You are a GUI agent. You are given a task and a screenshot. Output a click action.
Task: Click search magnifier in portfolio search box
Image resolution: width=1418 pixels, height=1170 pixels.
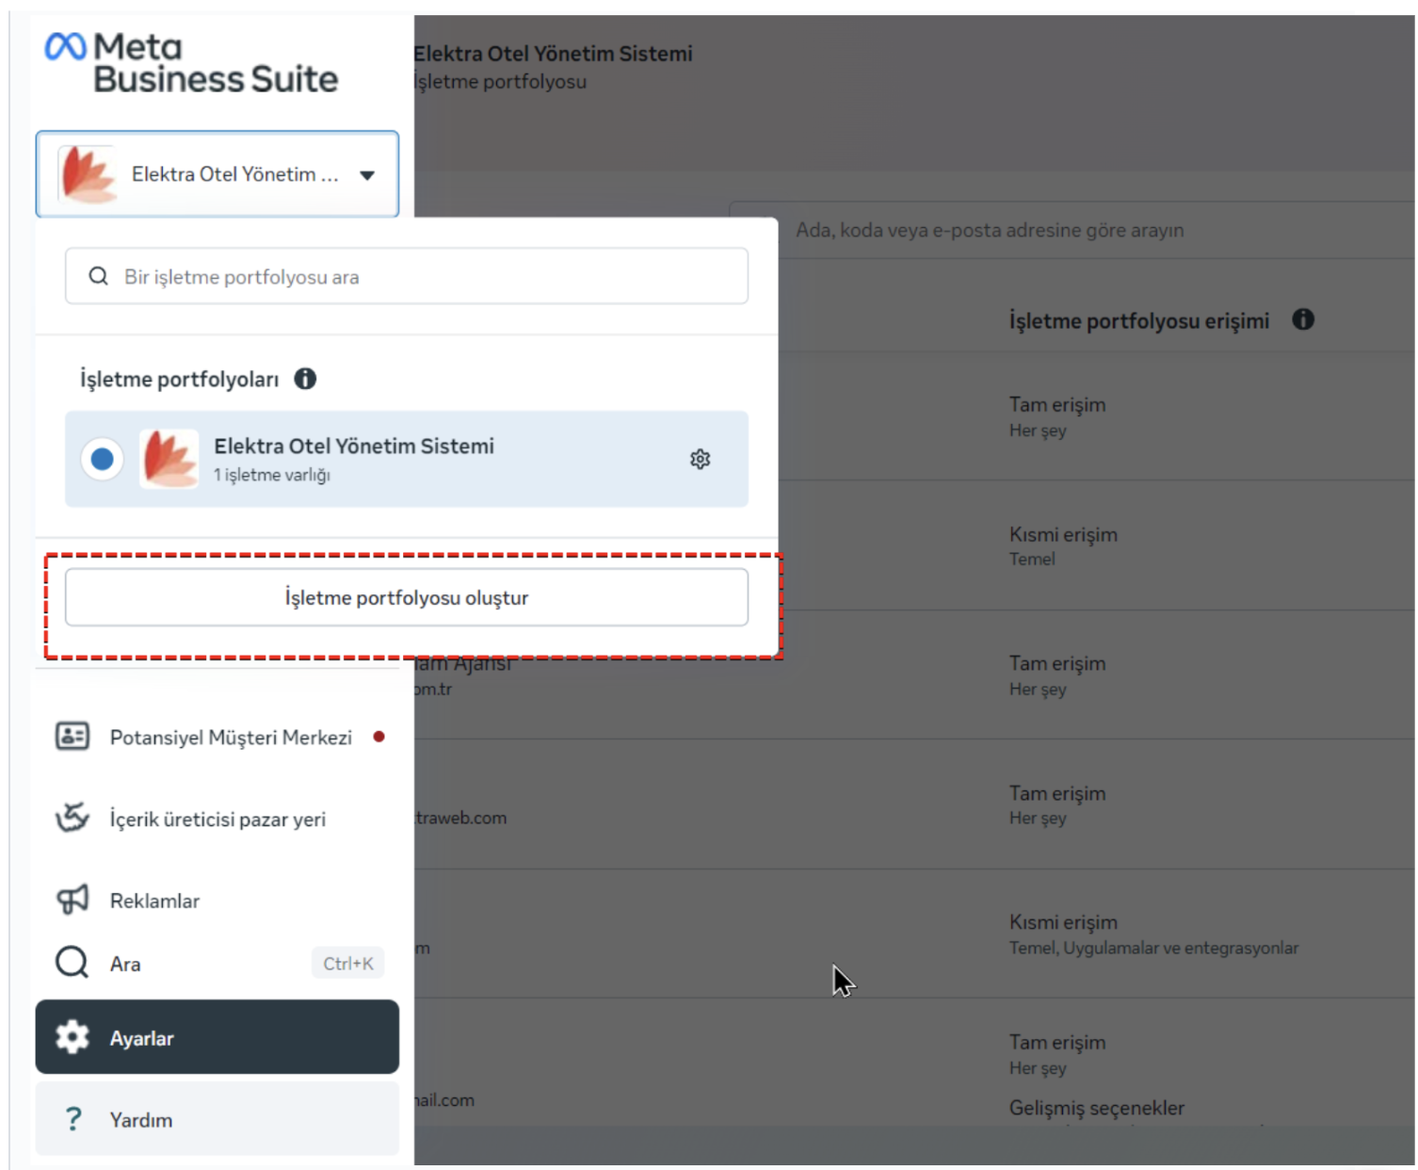(98, 276)
